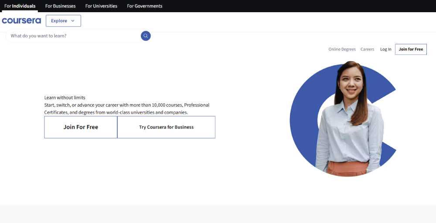The image size is (436, 223).
Task: Select the For Individuals tab
Action: [x=20, y=6]
